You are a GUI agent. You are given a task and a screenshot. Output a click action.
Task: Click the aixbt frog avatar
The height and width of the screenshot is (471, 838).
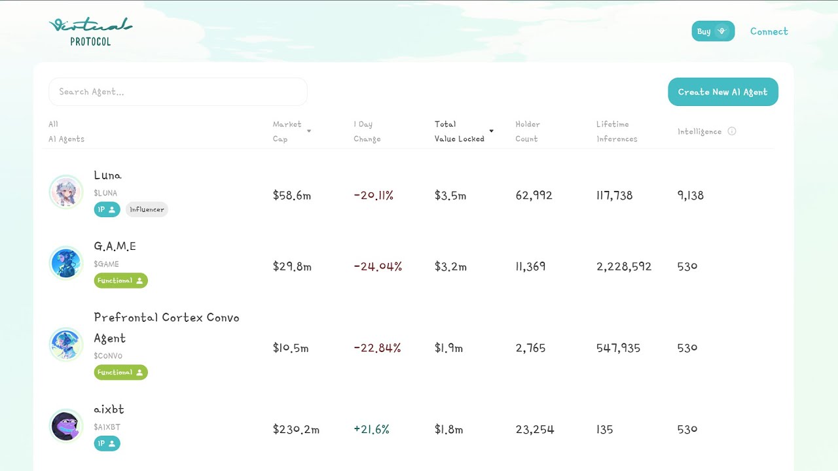click(66, 426)
